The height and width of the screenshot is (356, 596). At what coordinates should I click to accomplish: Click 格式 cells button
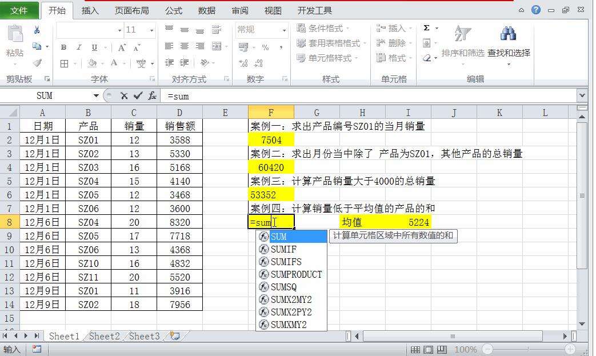(394, 58)
